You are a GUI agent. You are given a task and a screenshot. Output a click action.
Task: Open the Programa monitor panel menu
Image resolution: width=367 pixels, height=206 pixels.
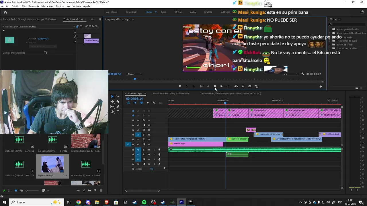tap(133, 19)
